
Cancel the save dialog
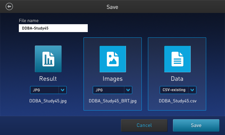coord(144,125)
